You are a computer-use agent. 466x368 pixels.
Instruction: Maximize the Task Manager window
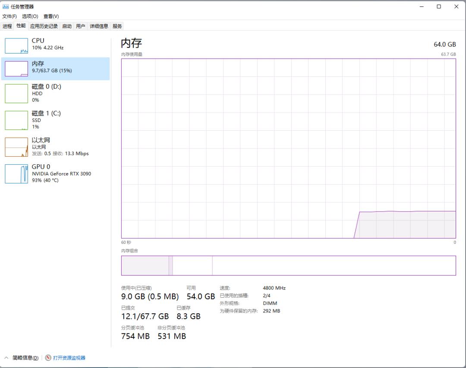[439, 6]
